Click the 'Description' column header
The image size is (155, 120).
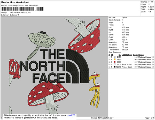coord(127,55)
